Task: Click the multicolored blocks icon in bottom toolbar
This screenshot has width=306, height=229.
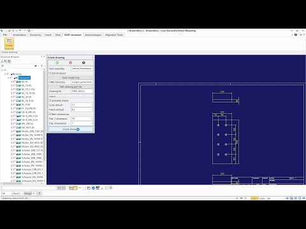Action: pos(98,188)
